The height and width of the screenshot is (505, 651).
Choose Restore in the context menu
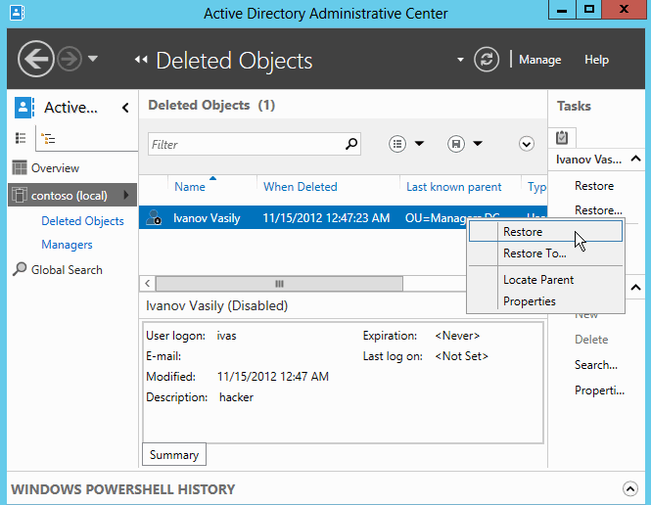545,232
